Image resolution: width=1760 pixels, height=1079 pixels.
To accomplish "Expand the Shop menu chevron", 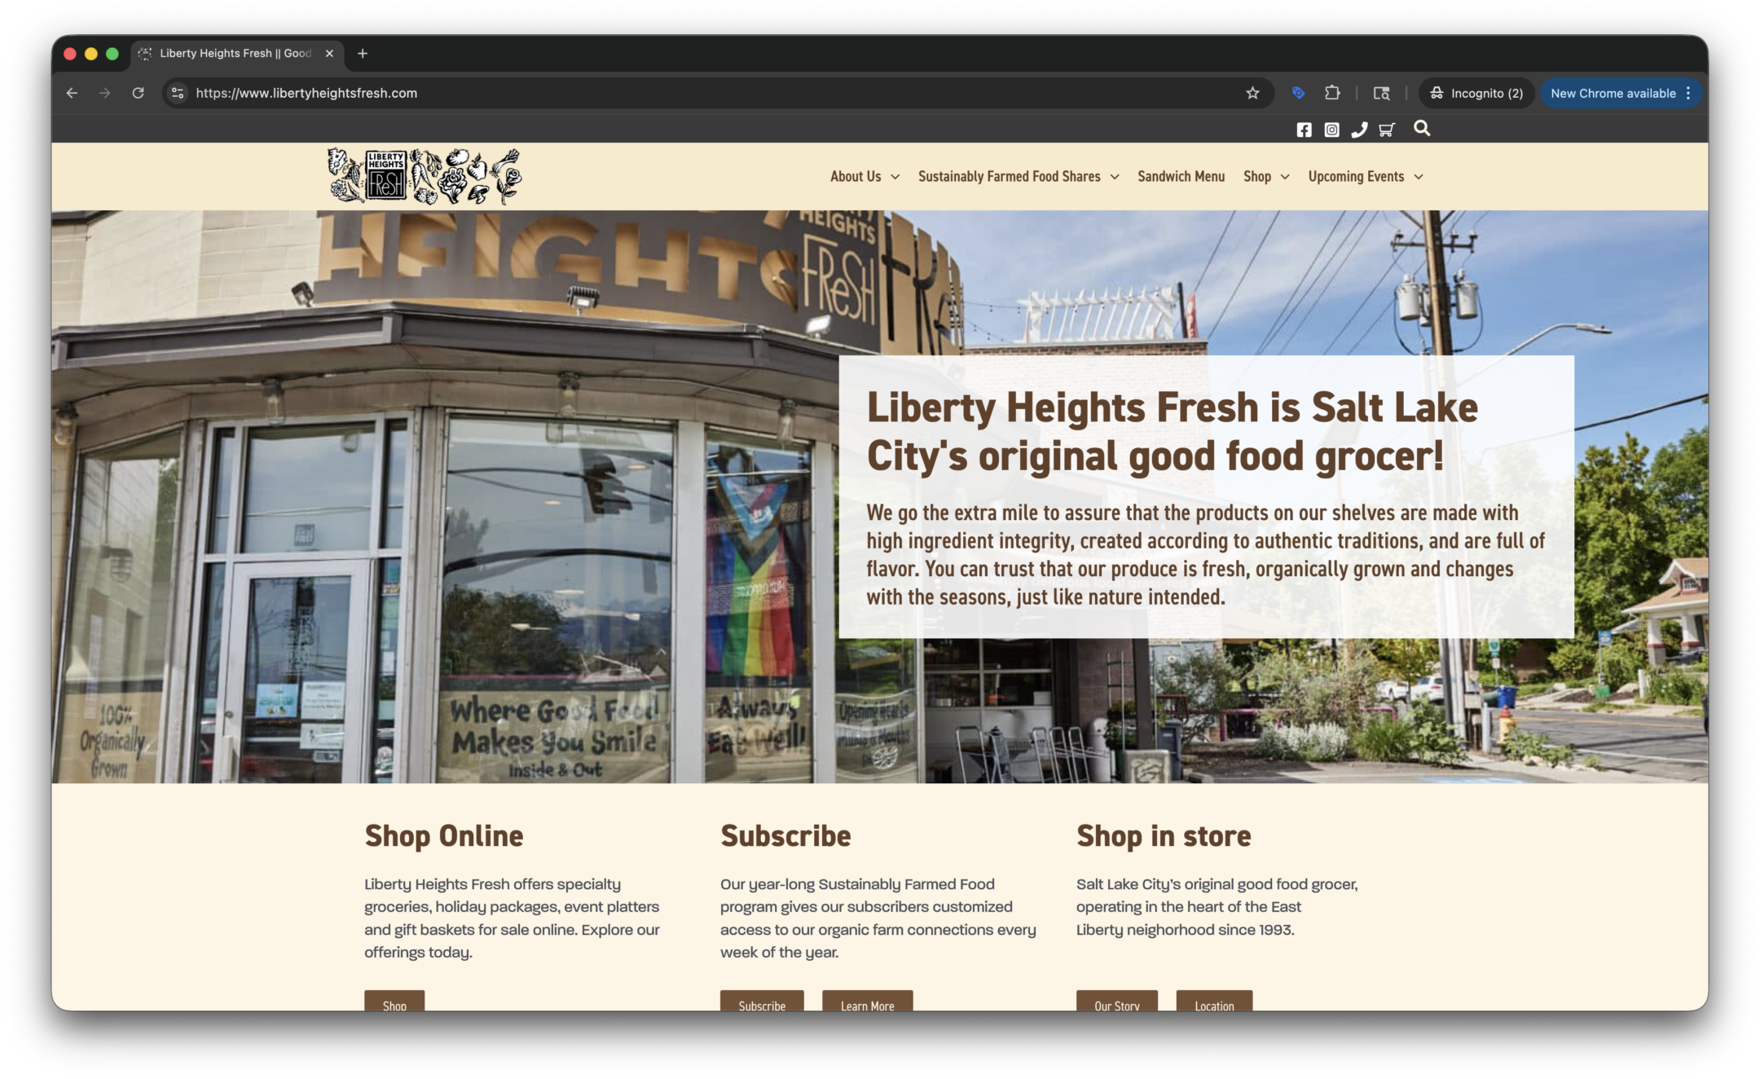I will tap(1285, 177).
